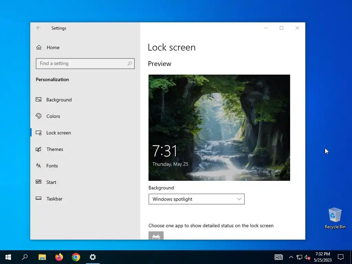Click the Settings gear on the taskbar

93,257
